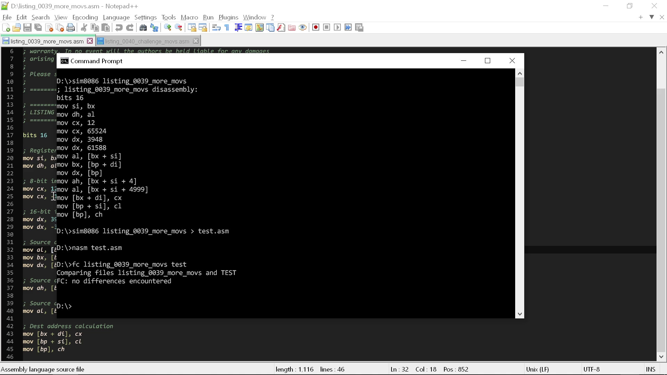Click the Unix (LF) status bar field
This screenshot has width=667, height=375.
coord(537,369)
